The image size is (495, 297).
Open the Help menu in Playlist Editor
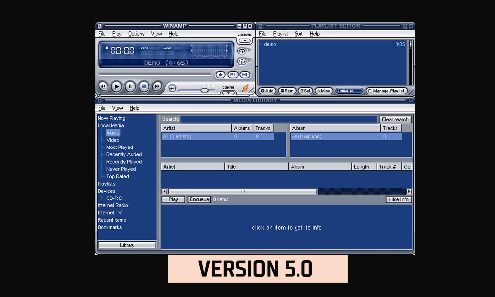point(315,34)
